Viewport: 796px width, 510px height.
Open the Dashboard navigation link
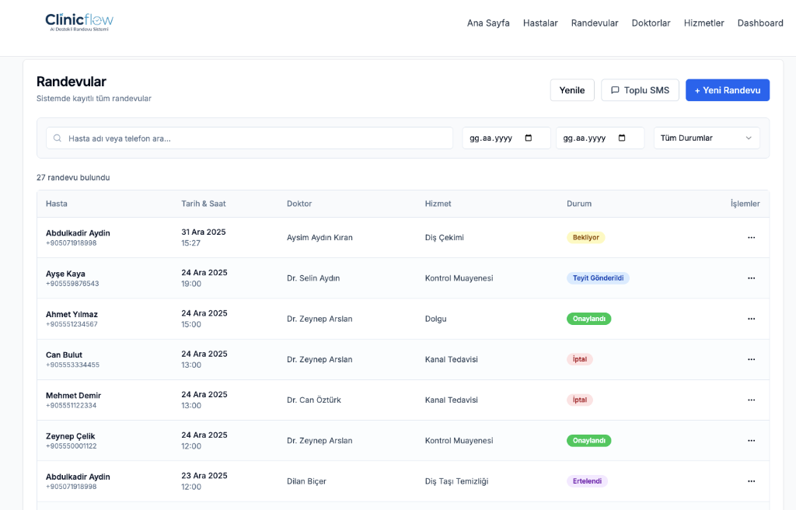(x=759, y=23)
